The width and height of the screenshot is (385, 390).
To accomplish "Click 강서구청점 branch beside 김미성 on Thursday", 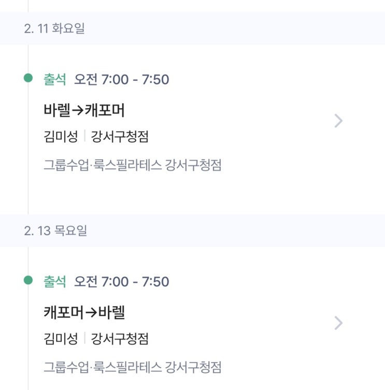I will point(120,339).
